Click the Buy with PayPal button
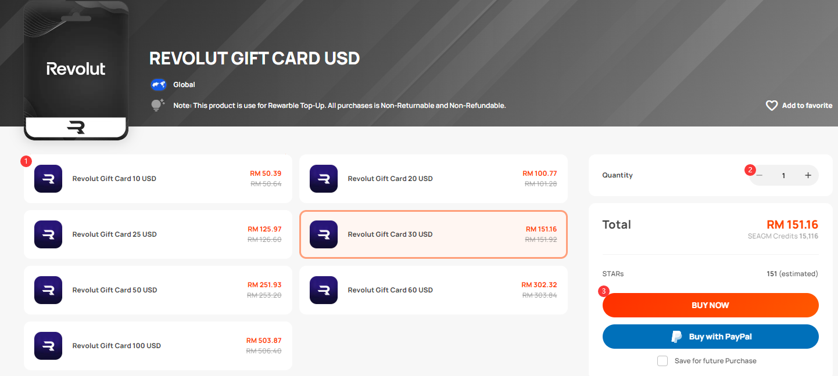Viewport: 838px width, 376px height. tap(710, 337)
